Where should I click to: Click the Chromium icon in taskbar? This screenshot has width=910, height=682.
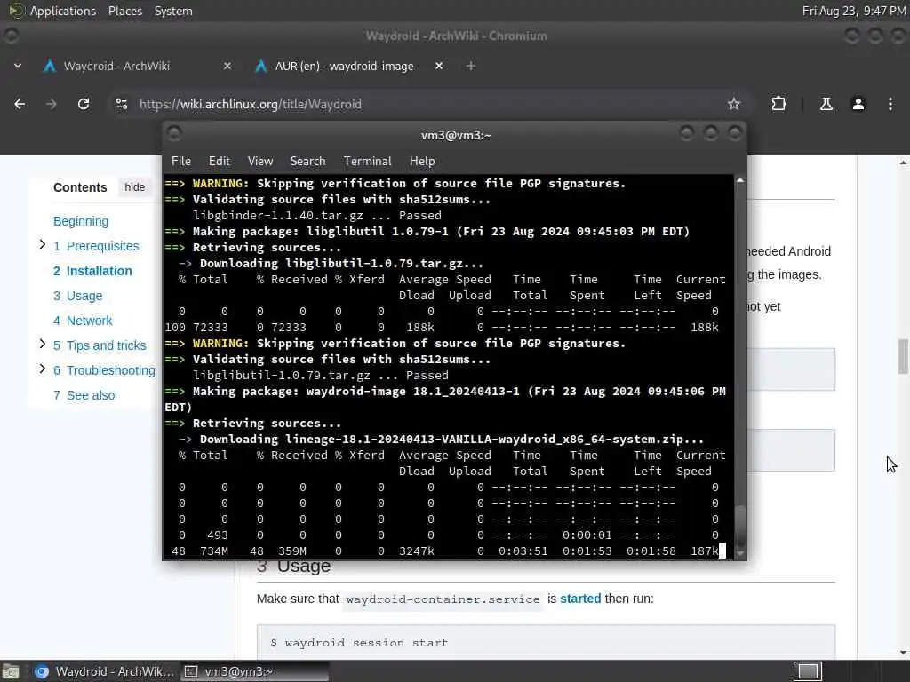41,671
